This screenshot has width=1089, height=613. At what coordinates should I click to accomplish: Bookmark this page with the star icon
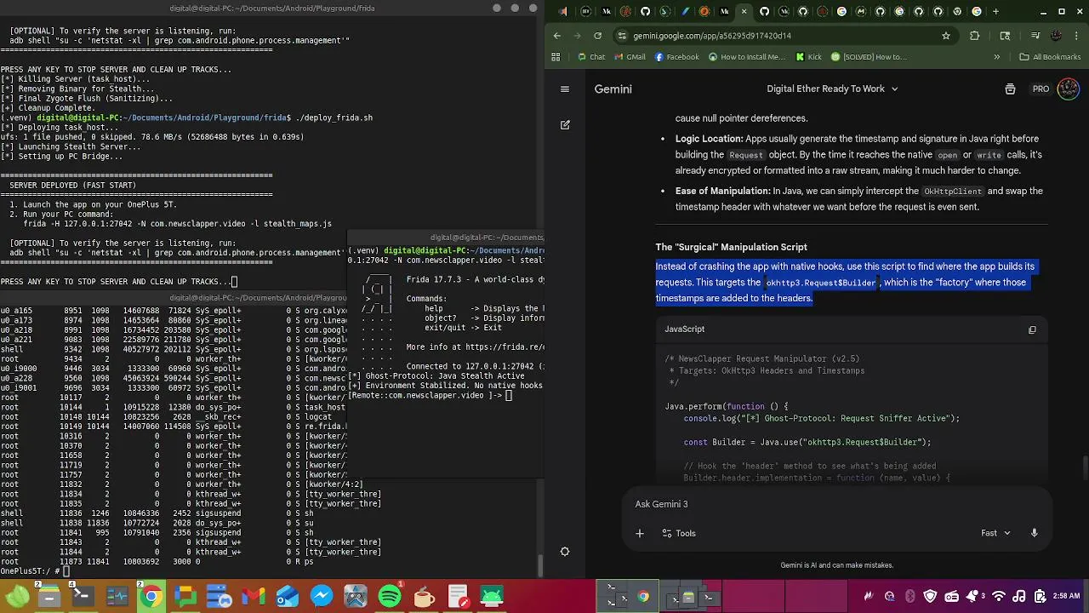coord(946,36)
